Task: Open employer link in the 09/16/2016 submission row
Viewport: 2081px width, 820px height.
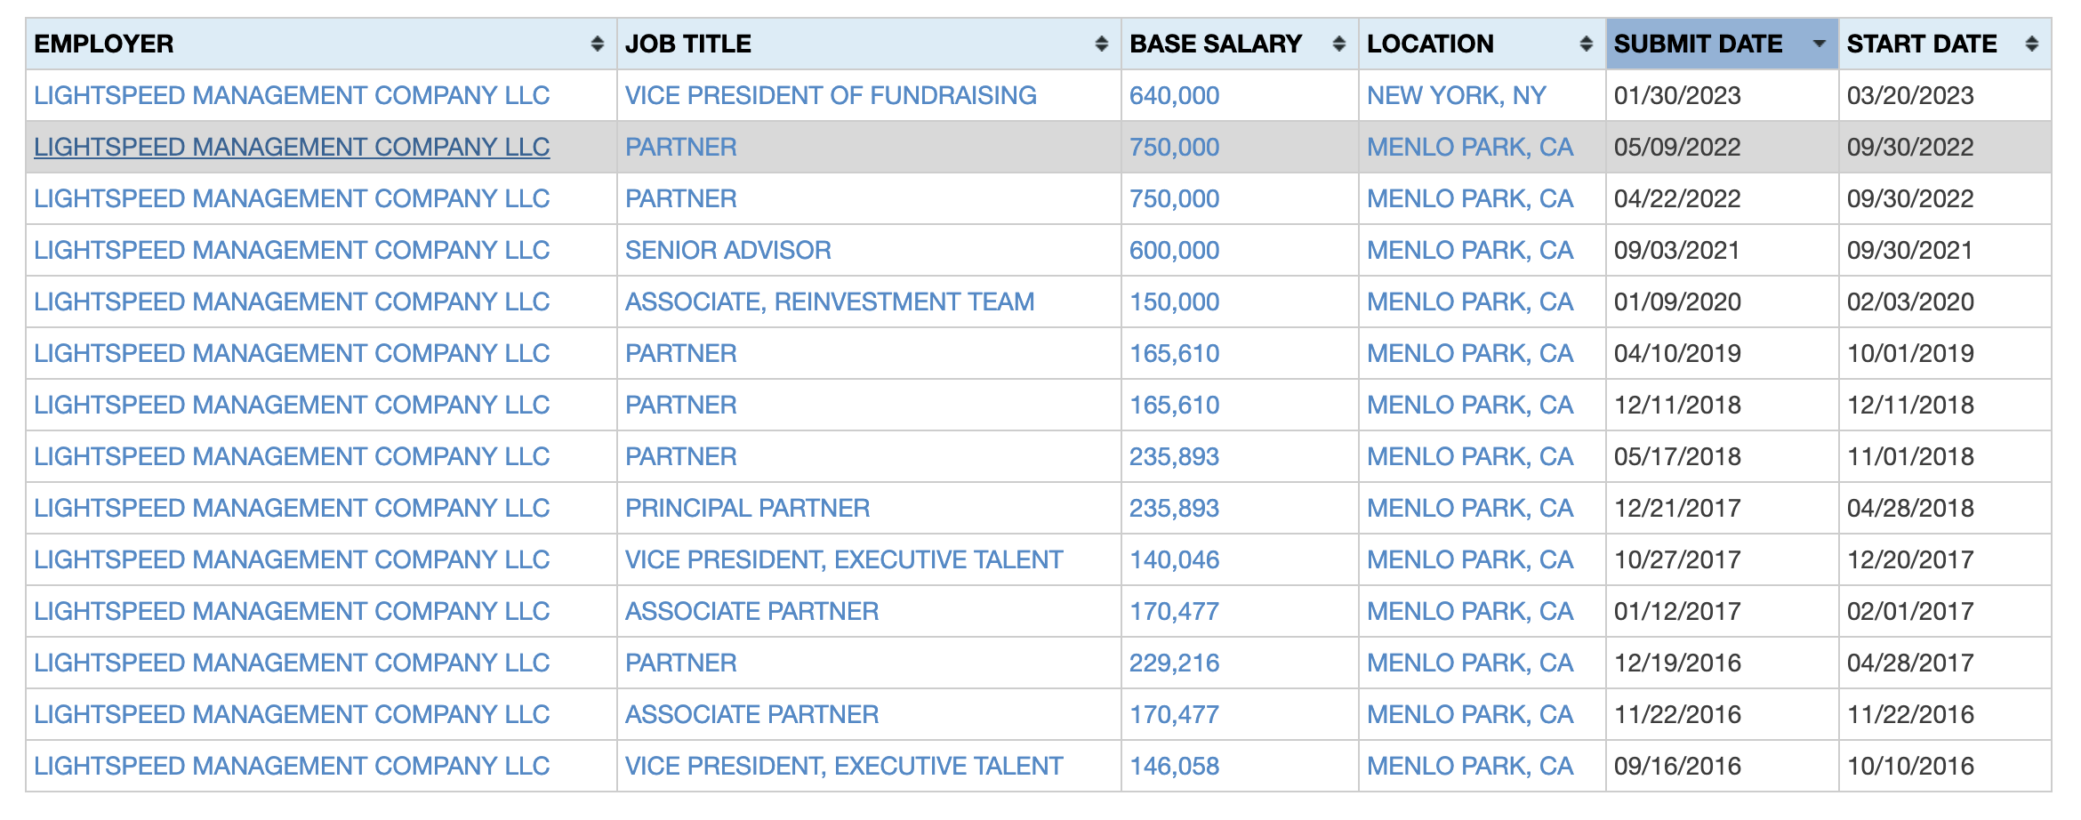Action: (292, 766)
